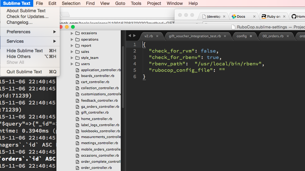Open the Project menu

coord(154,3)
